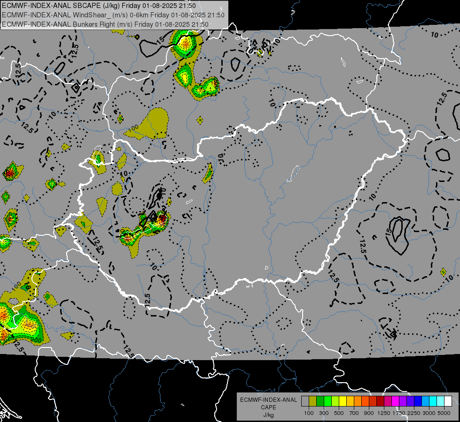Image resolution: width=460 pixels, height=422 pixels.
Task: Select the amber-gold legend swatch
Action: point(350,401)
